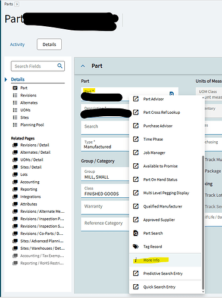Screen dimensions: 222x298
Task: Open Integrations related page
Action: click(30, 197)
